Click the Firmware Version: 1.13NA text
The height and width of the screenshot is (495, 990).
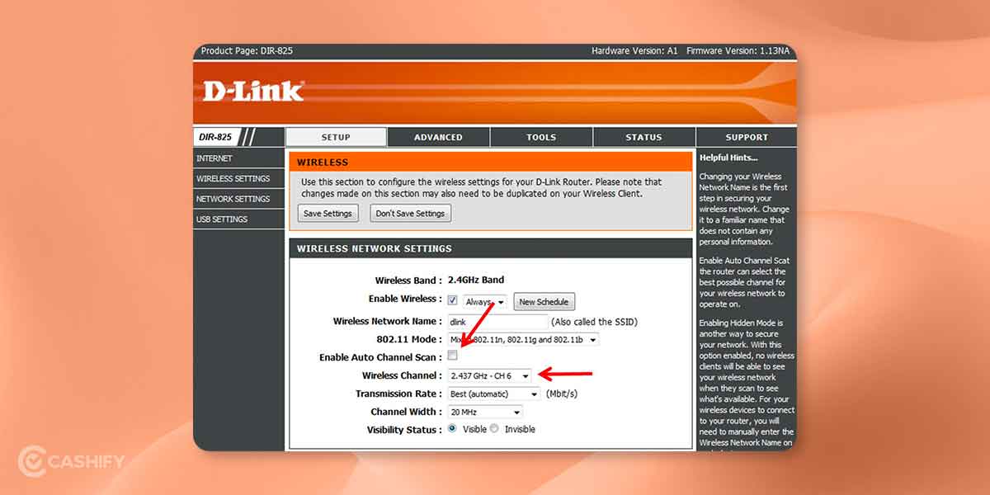(738, 51)
